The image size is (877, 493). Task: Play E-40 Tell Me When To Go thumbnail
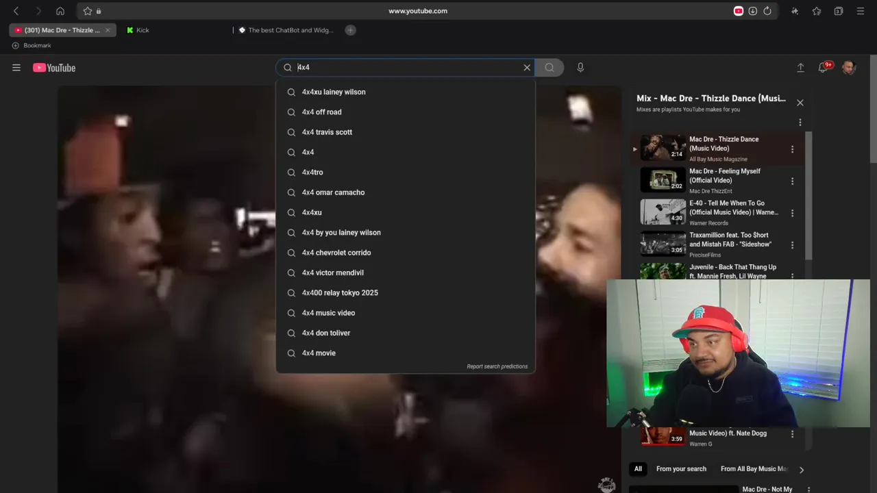pyautogui.click(x=663, y=212)
